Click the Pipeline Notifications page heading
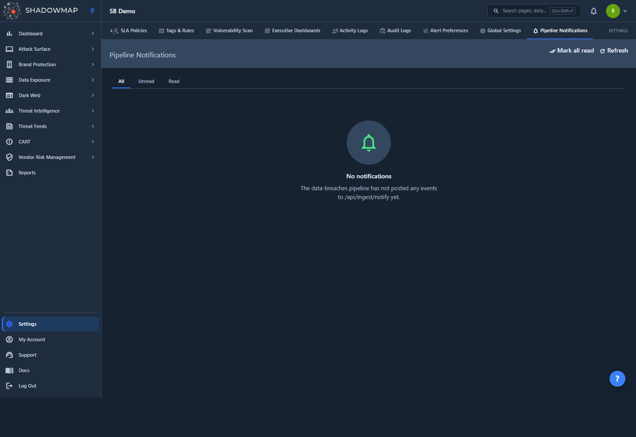This screenshot has height=437, width=636. pyautogui.click(x=143, y=55)
